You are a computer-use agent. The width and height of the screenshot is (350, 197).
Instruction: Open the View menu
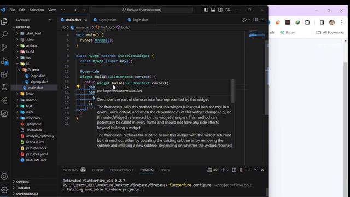tap(52, 10)
